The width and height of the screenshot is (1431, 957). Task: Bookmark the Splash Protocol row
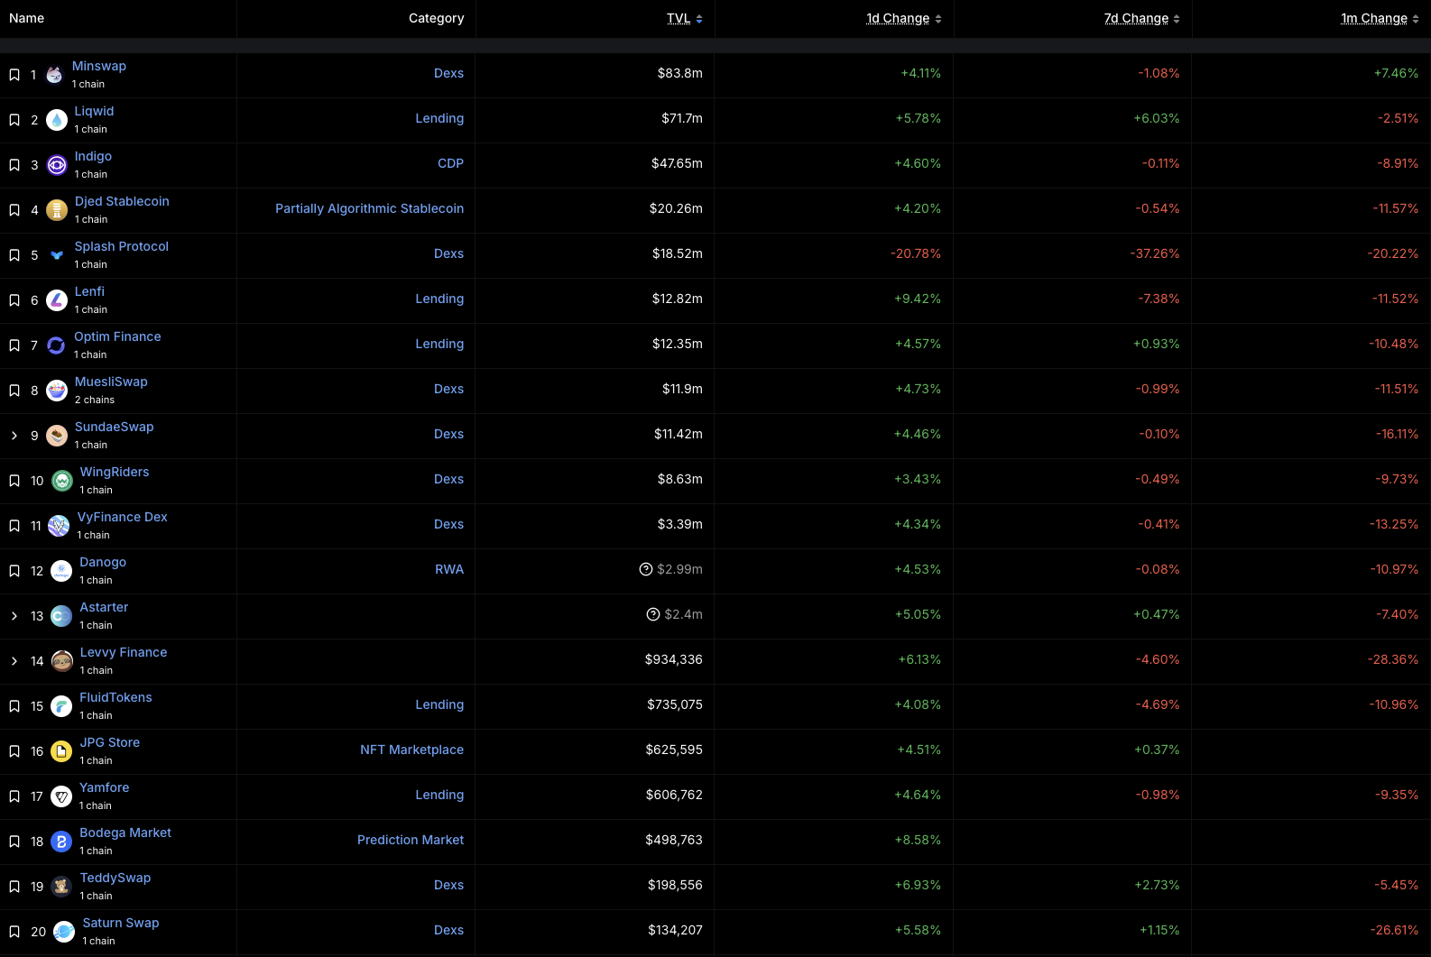pyautogui.click(x=14, y=255)
